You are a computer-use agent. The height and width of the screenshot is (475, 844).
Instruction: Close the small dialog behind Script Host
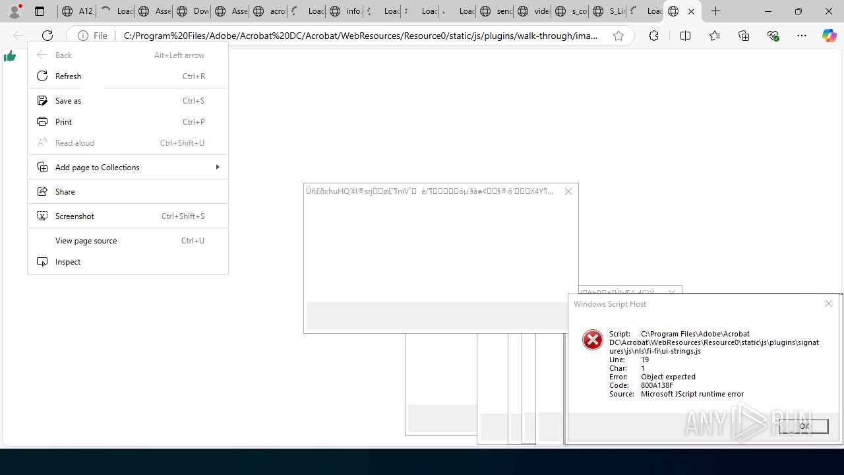click(671, 292)
